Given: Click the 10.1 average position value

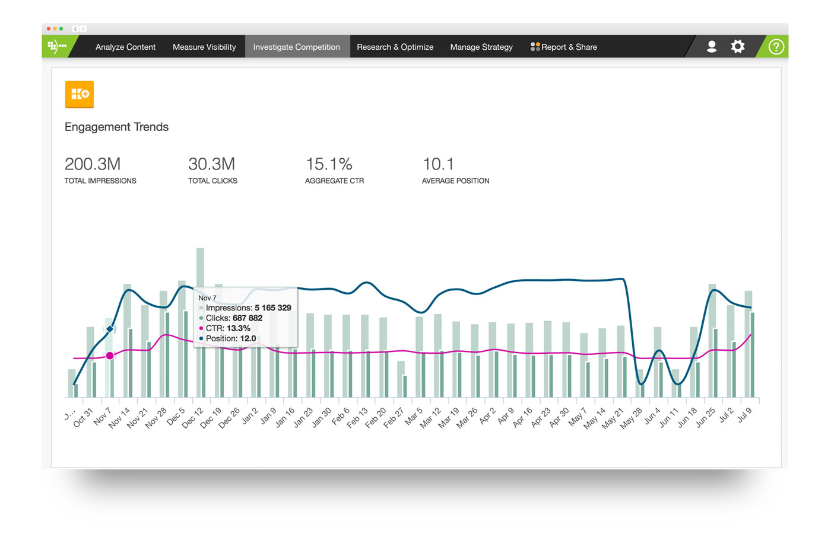Looking at the screenshot, I should click(438, 164).
